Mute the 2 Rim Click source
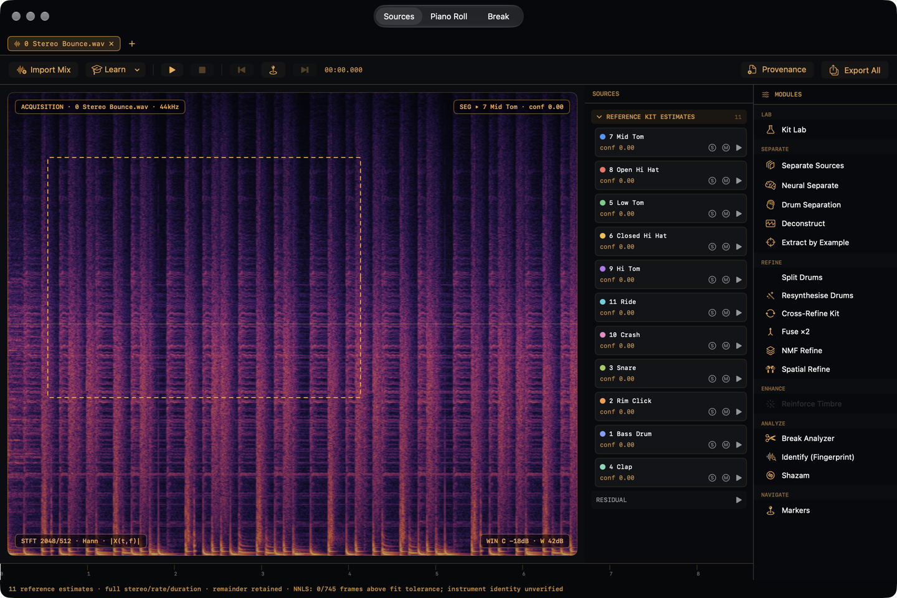The image size is (897, 598). (726, 412)
